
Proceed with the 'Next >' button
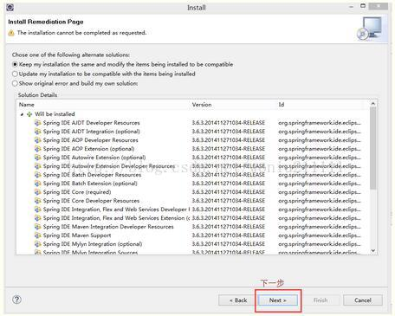[x=278, y=300]
